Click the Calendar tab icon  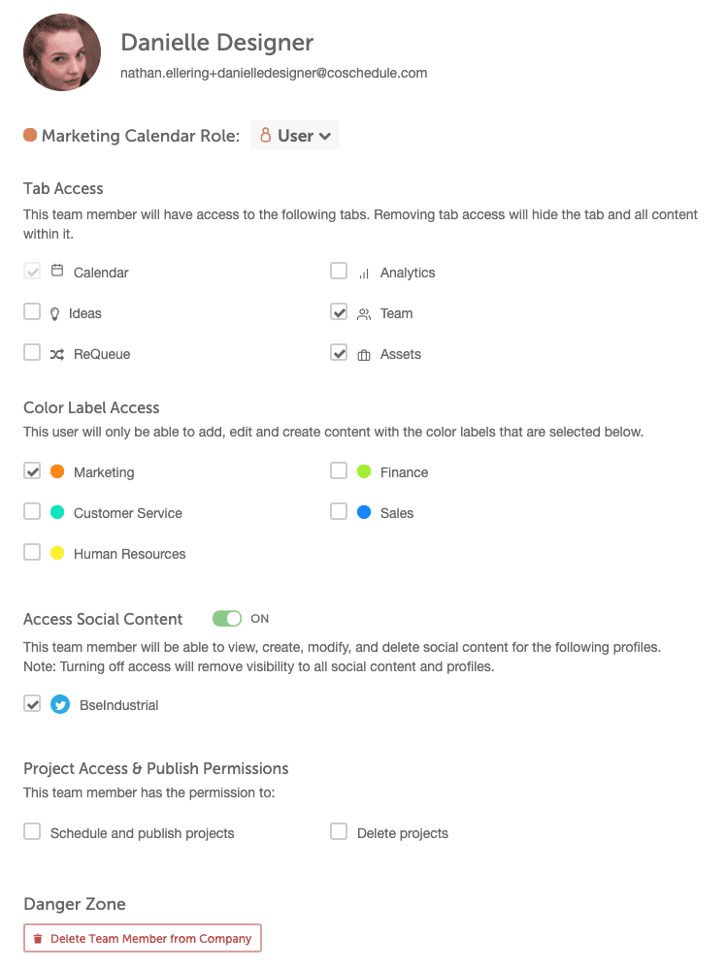pyautogui.click(x=57, y=272)
